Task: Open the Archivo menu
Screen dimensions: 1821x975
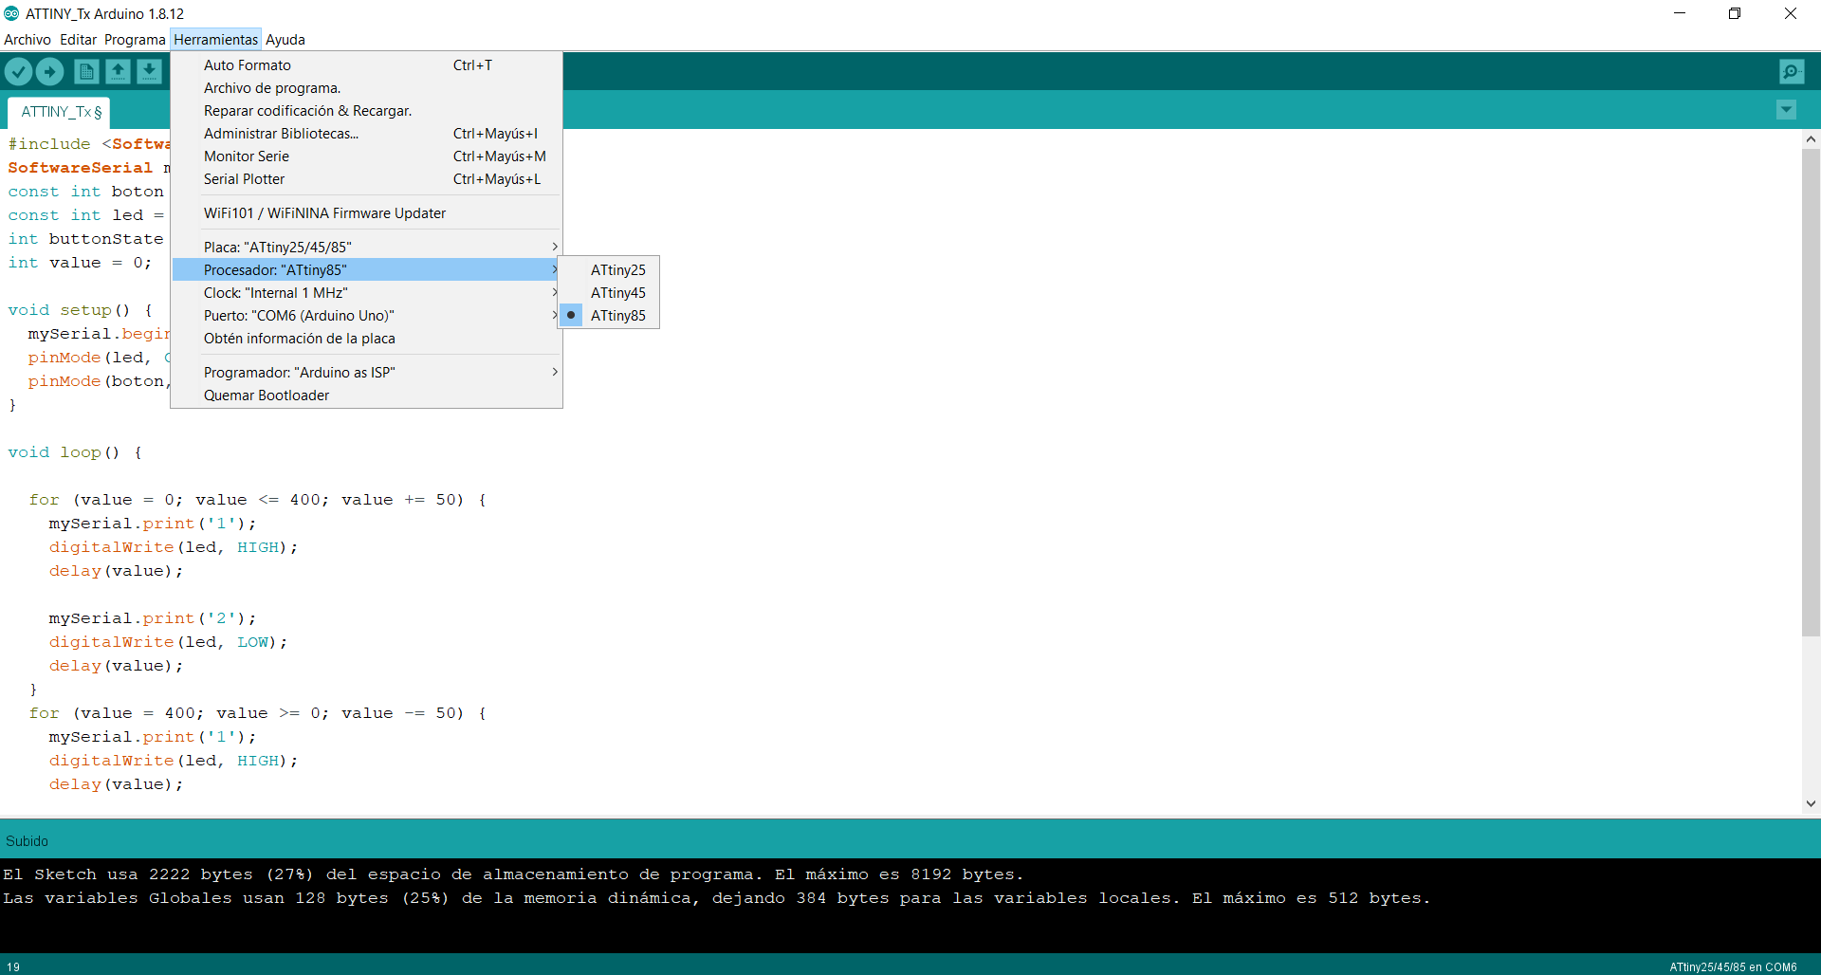Action: pyautogui.click(x=28, y=40)
